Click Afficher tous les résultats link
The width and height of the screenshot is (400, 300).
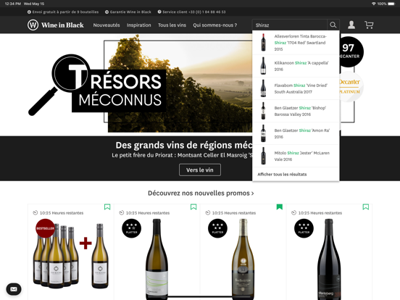282,174
